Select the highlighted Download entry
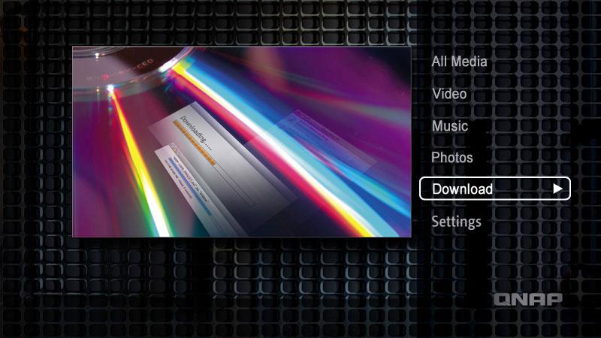This screenshot has width=601, height=338. (x=463, y=189)
